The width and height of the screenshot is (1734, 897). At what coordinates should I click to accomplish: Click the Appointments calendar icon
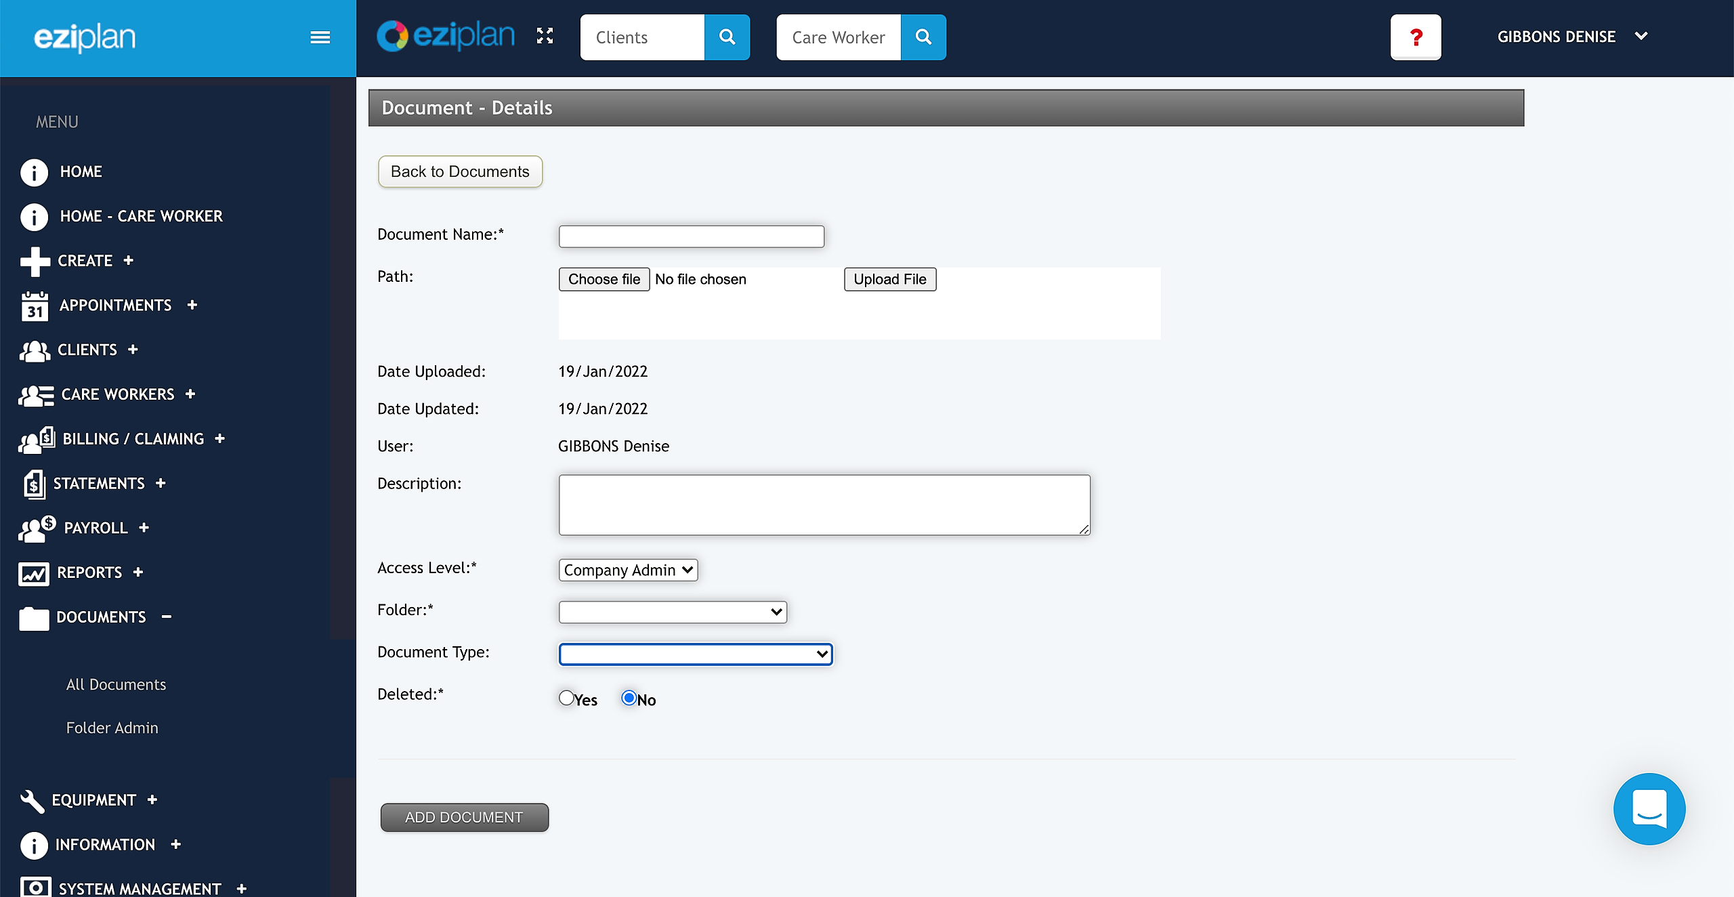(x=35, y=306)
